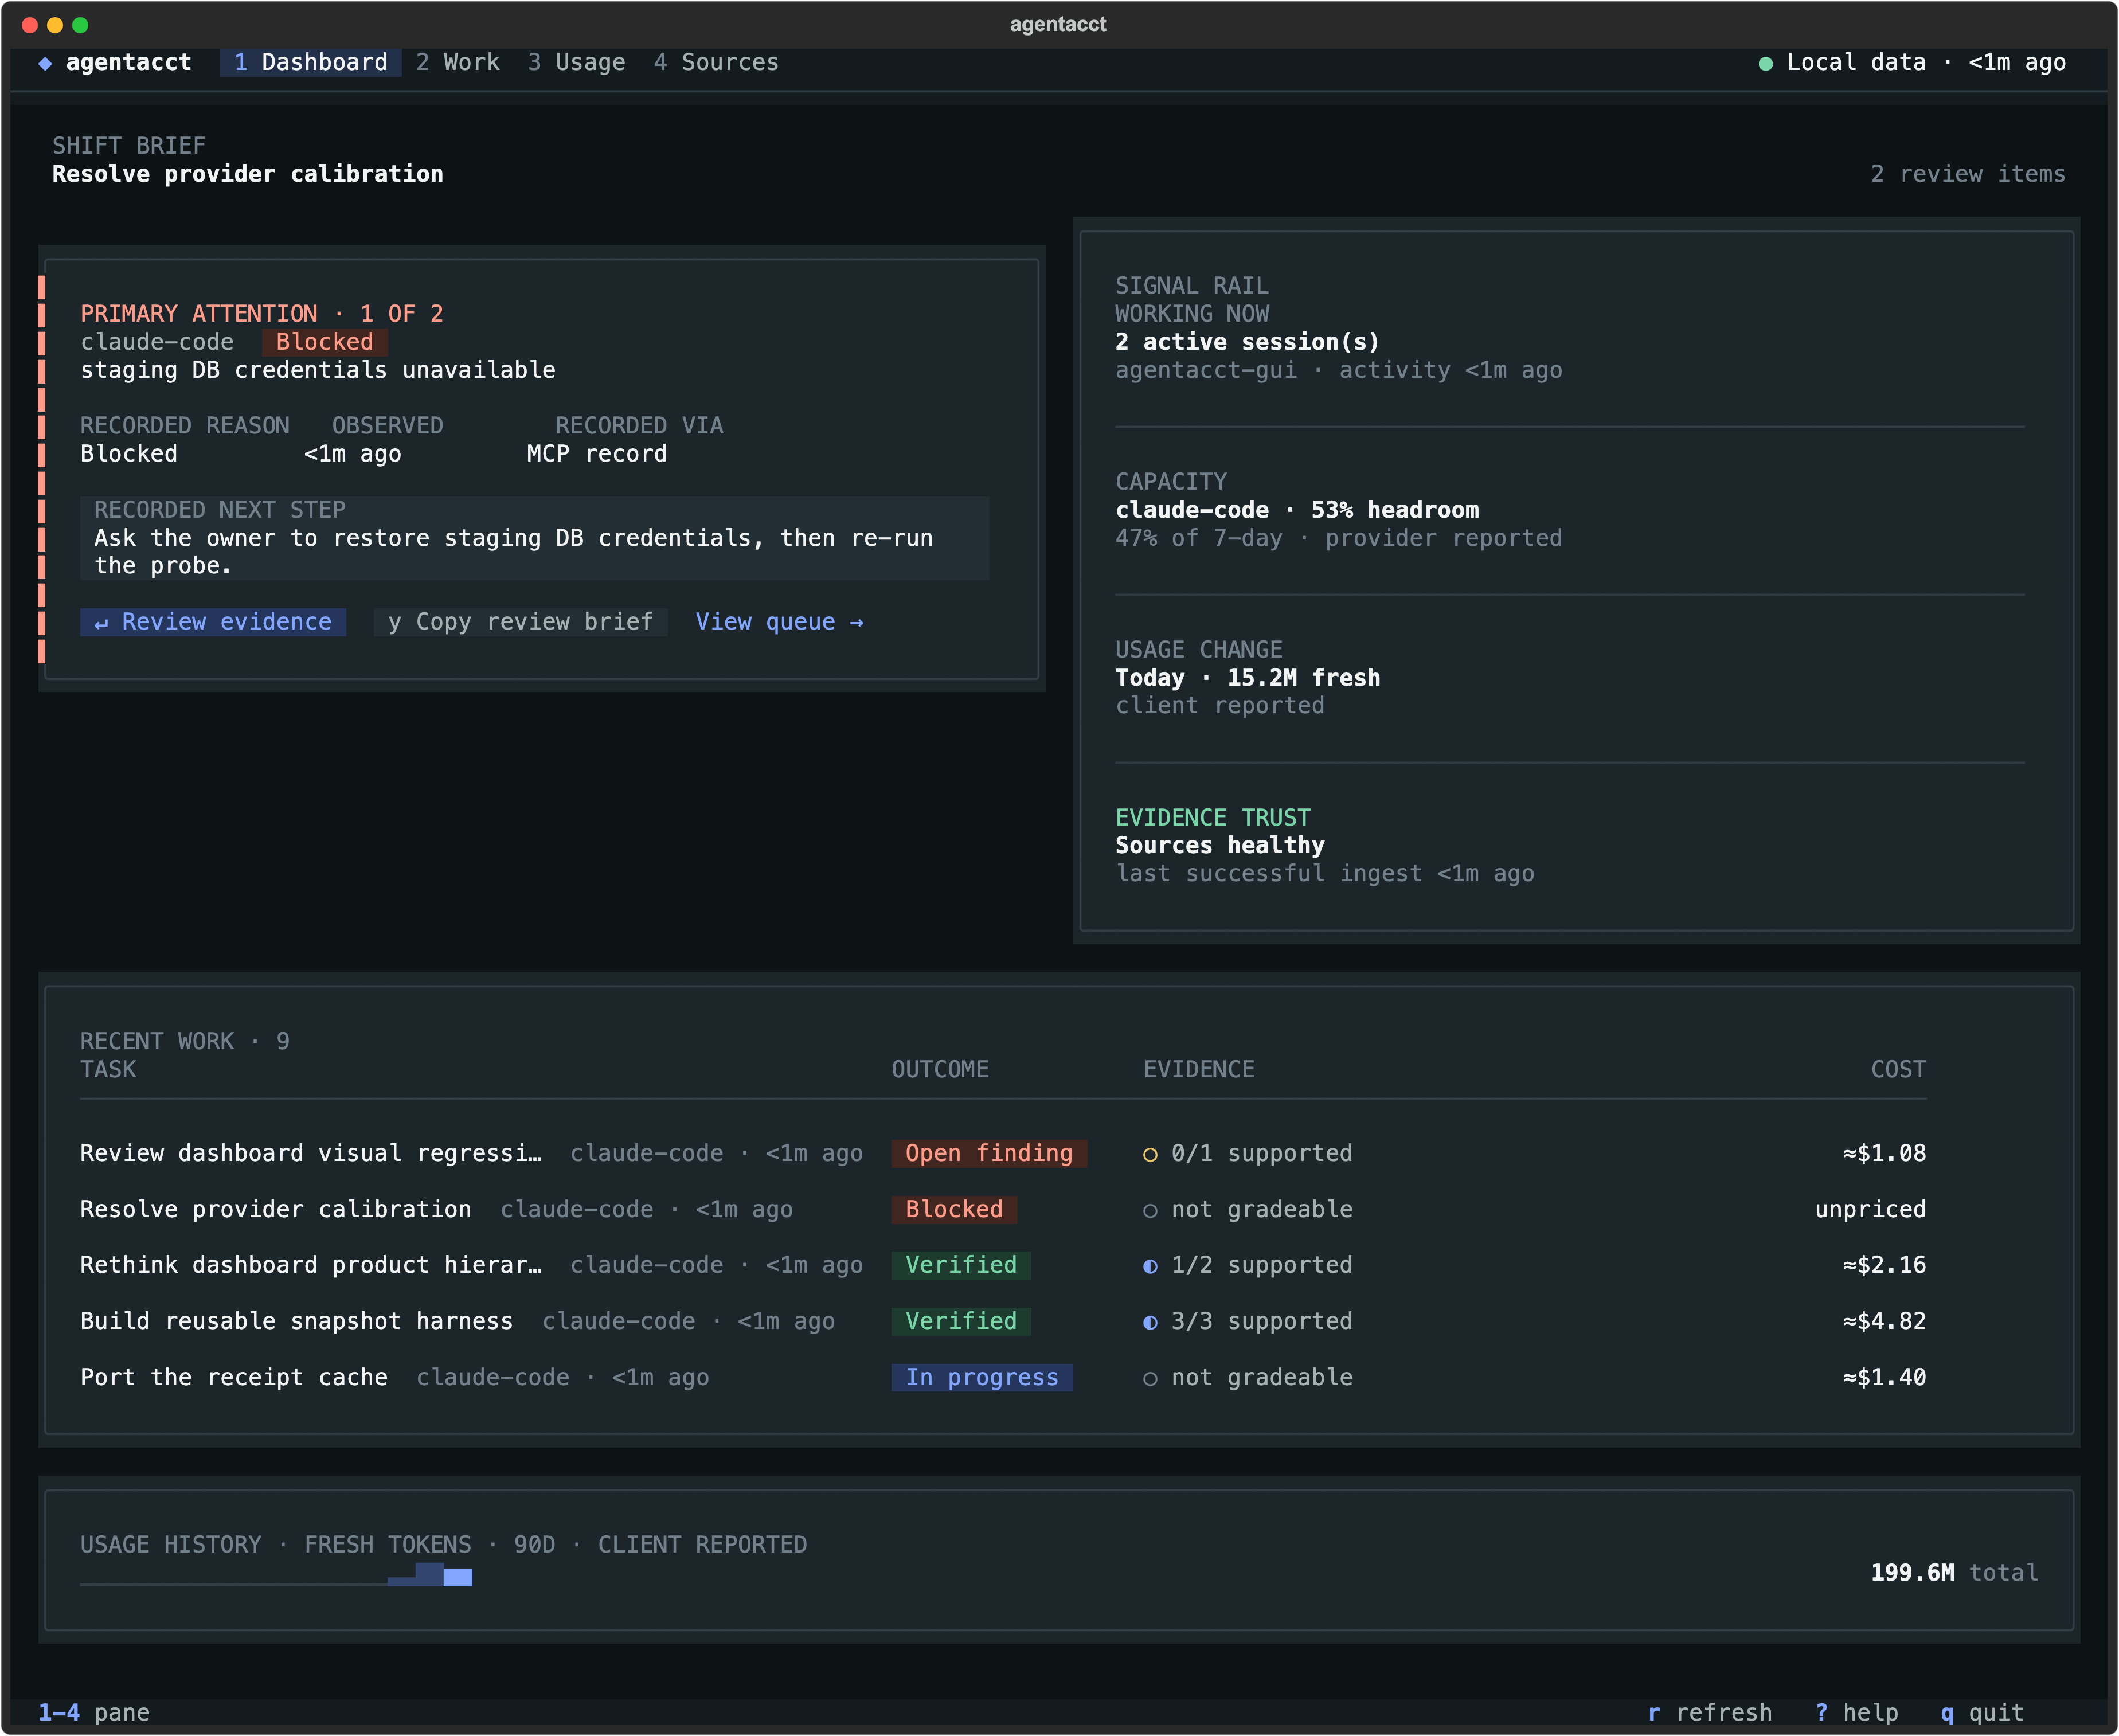
Task: Click Copy review brief button
Action: tap(520, 622)
